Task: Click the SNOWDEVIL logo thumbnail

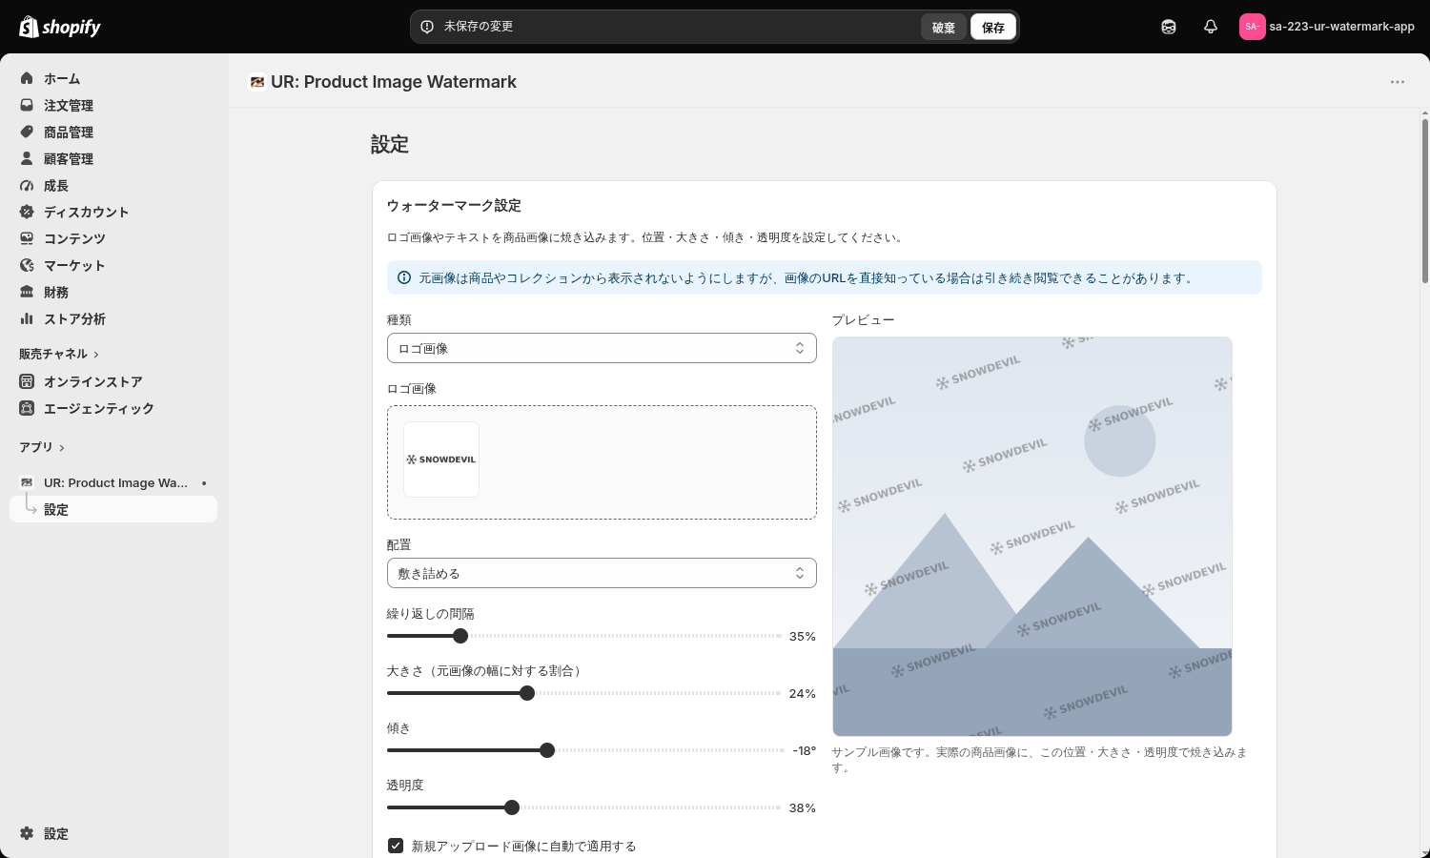Action: point(441,460)
